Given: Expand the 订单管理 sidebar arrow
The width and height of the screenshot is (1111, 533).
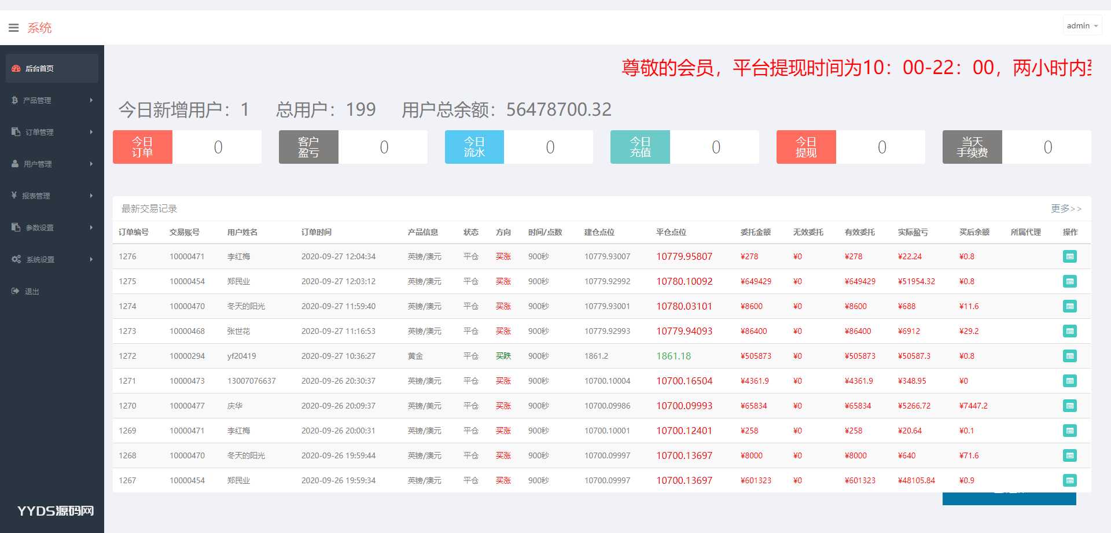Looking at the screenshot, I should point(91,132).
